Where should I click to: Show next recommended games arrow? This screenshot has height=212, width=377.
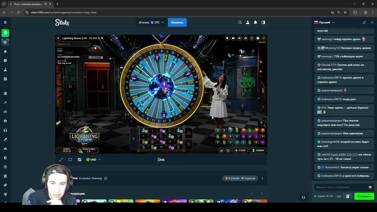[262, 193]
